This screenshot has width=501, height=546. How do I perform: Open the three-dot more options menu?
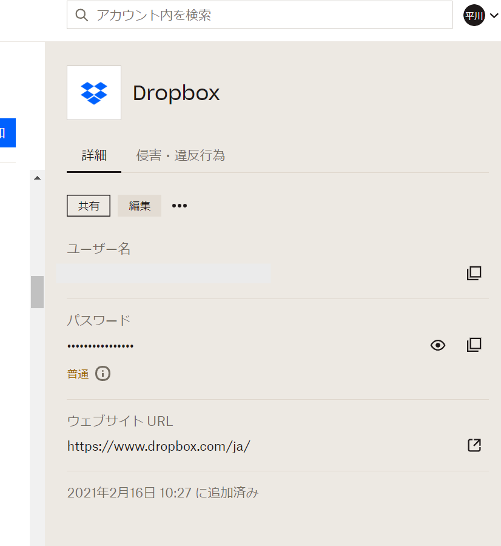click(180, 206)
